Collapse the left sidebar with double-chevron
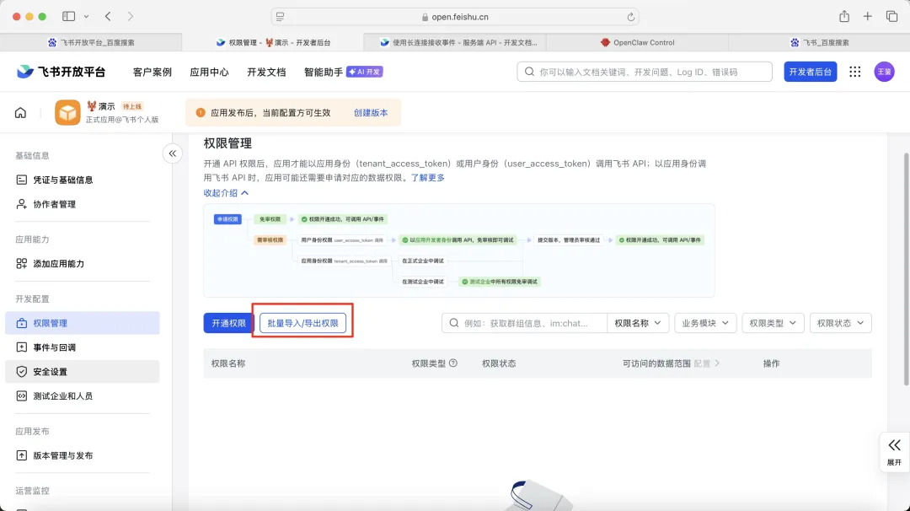The width and height of the screenshot is (910, 511). 173,153
